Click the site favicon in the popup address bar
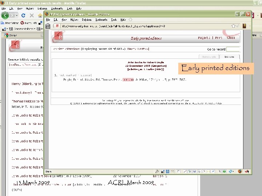 pos(57,26)
